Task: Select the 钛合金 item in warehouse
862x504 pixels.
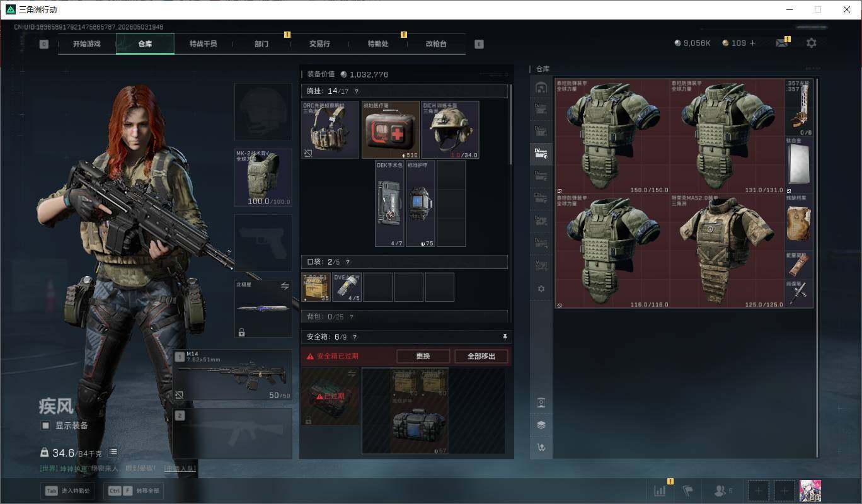Action: [799, 165]
